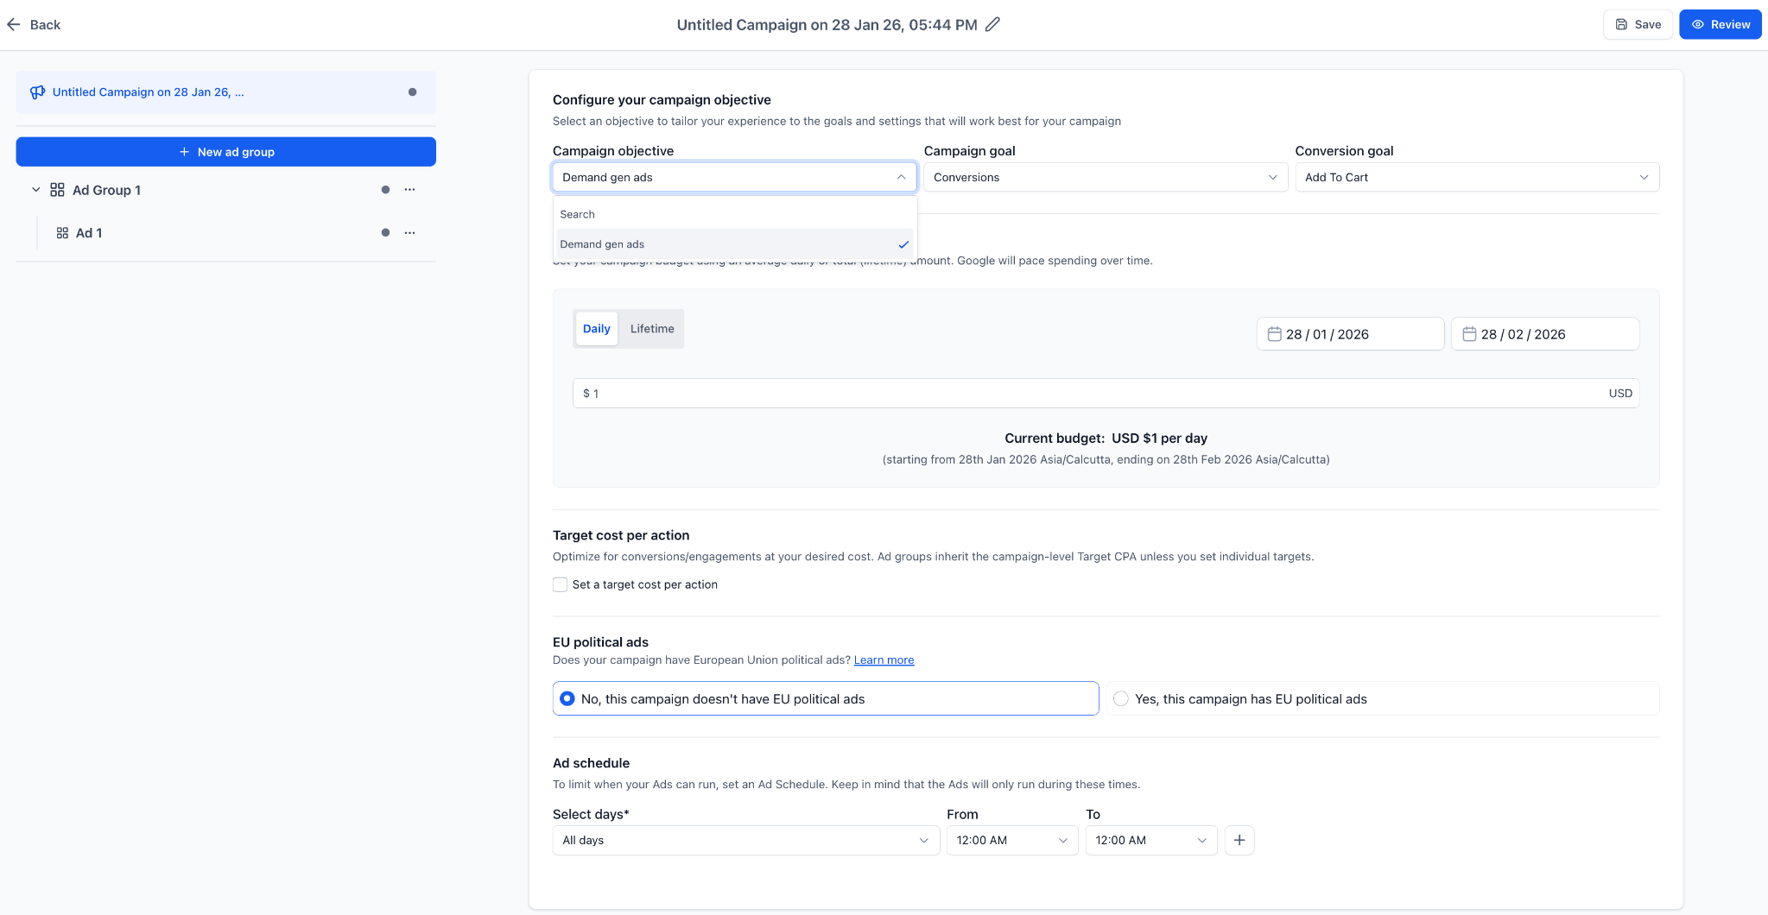Choose Search from the objective list
The width and height of the screenshot is (1768, 915).
pos(578,214)
